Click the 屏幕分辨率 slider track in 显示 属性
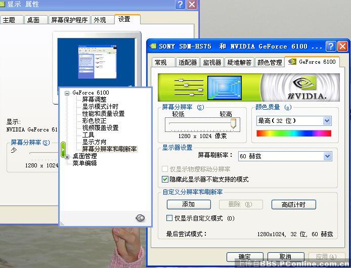Viewport: 351px width, 268px height. click(43, 153)
